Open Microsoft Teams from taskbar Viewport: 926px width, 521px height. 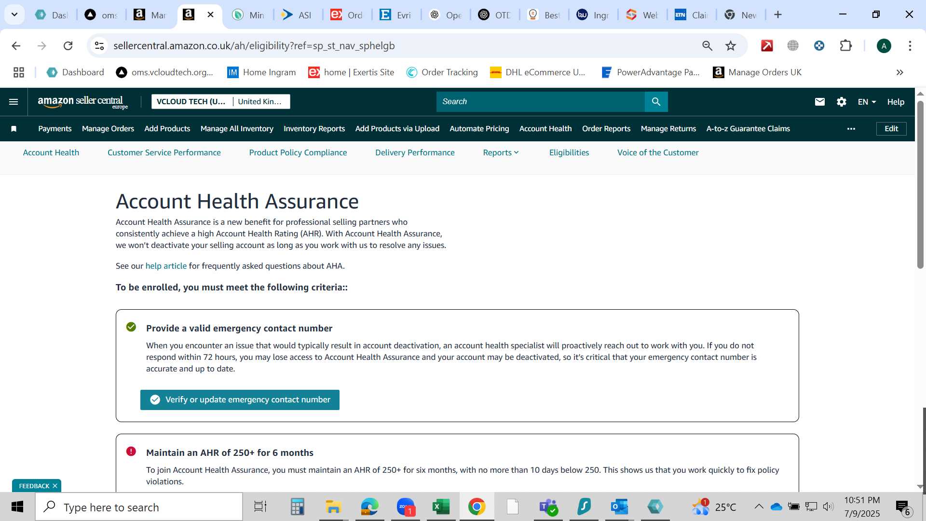pos(548,507)
